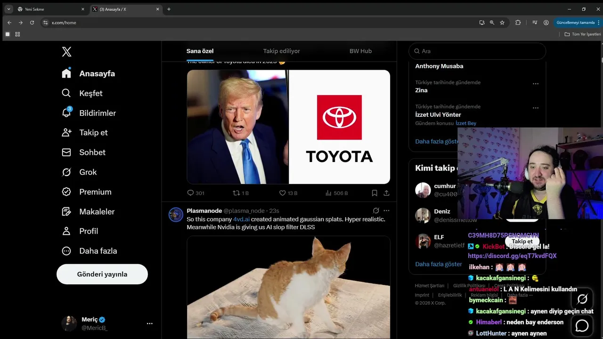The image size is (603, 339).
Task: Open Takip et in sidebar menu
Action: 84,133
